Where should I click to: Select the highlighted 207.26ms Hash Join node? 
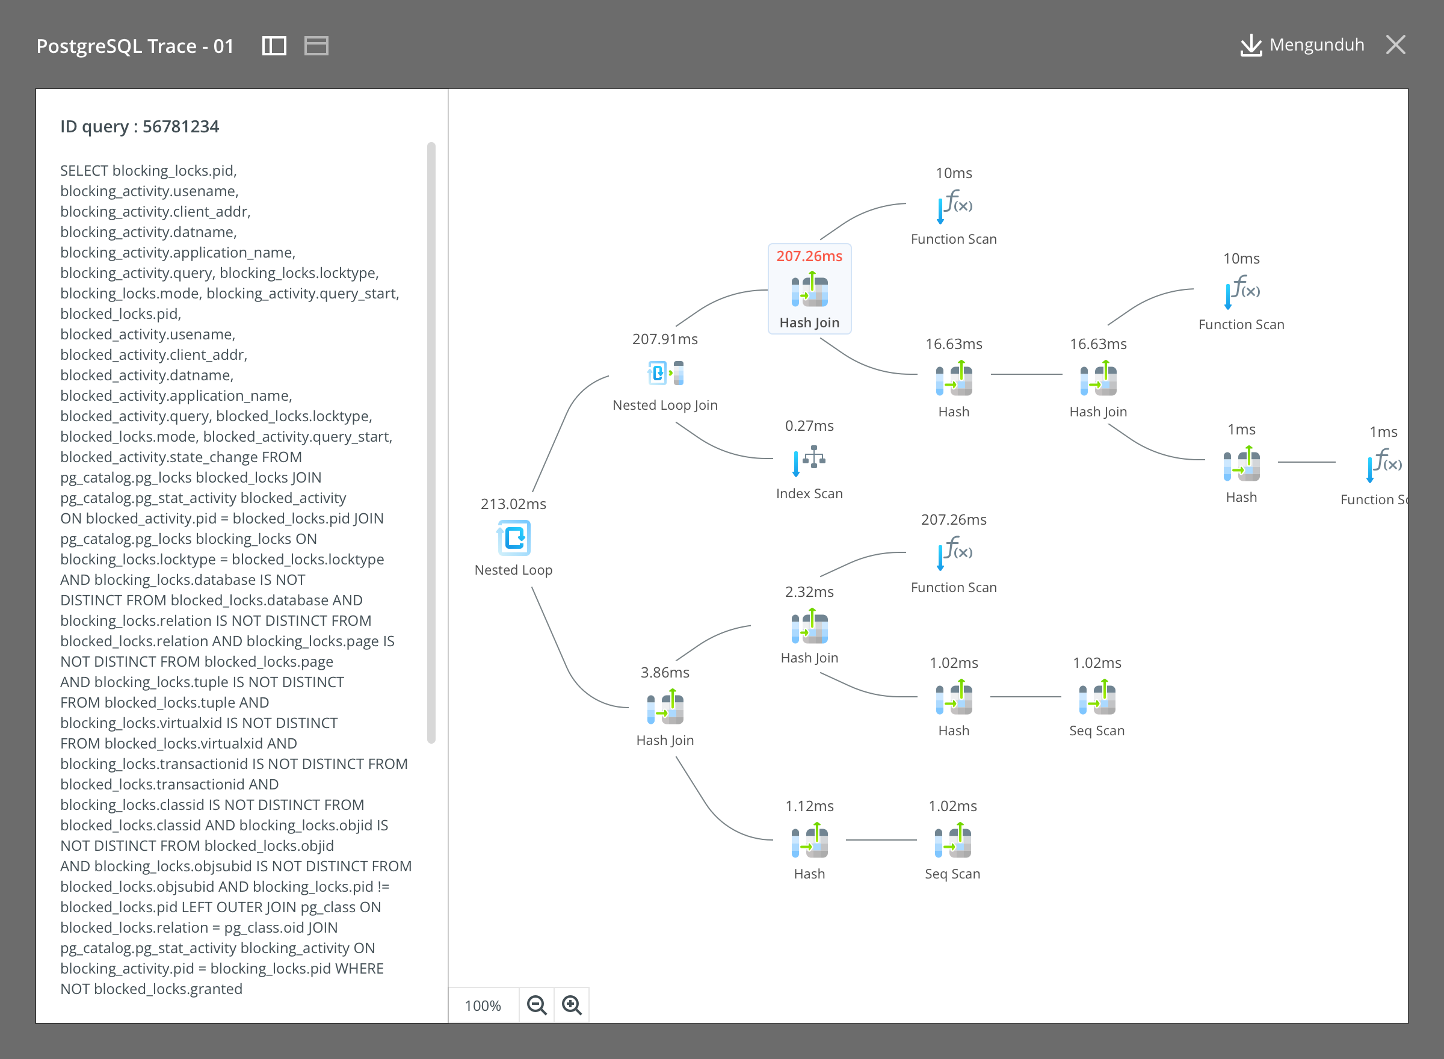click(x=809, y=289)
